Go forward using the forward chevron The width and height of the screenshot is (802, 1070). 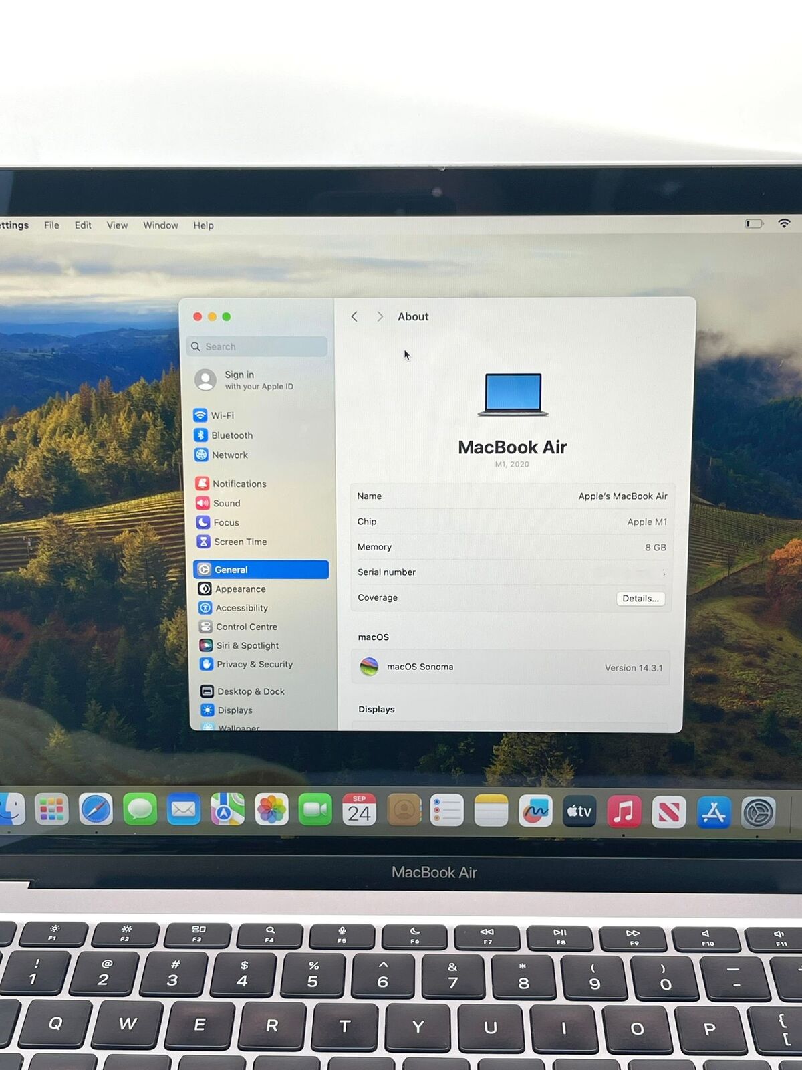(x=380, y=316)
